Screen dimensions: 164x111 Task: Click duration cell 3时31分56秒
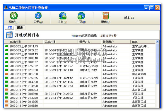[88, 82]
